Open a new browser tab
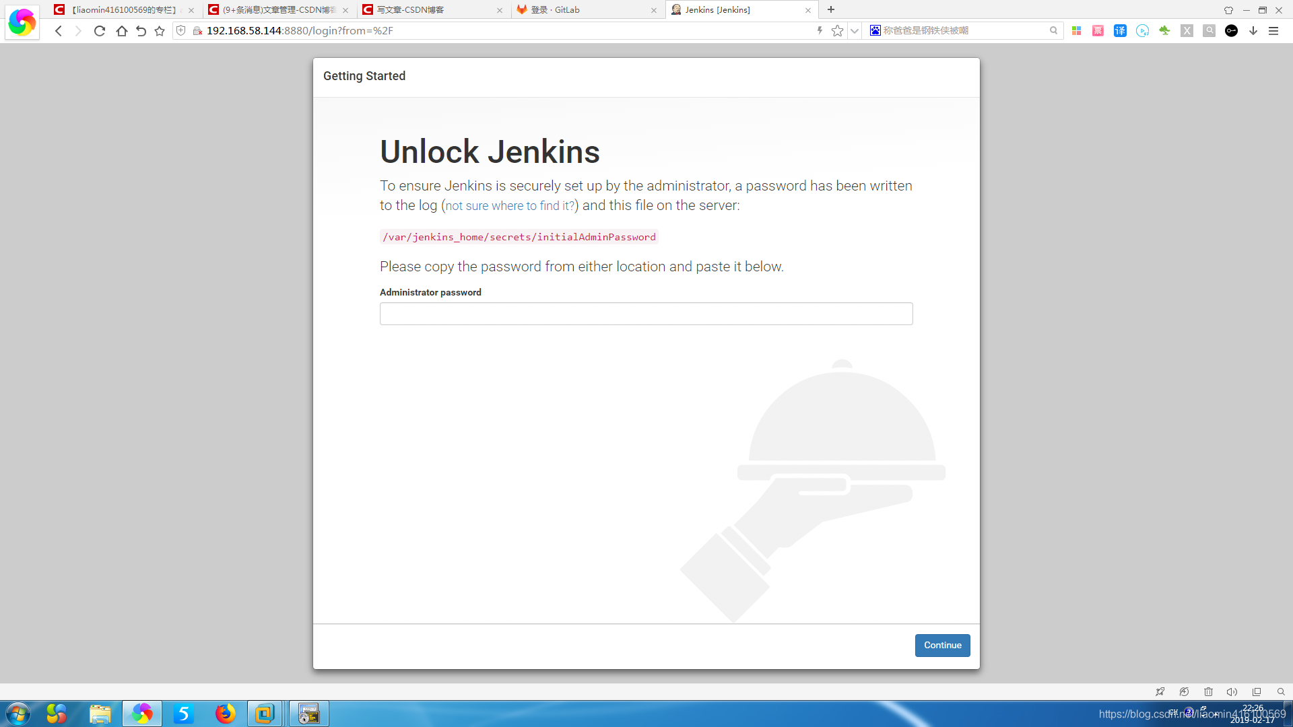Viewport: 1293px width, 727px height. pyautogui.click(x=831, y=9)
